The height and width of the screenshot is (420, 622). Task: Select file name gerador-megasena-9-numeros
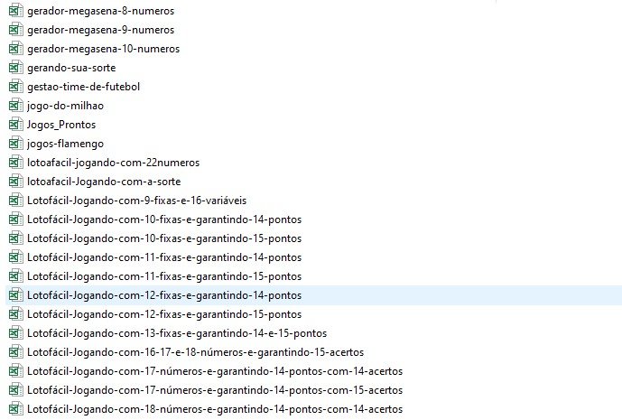101,30
